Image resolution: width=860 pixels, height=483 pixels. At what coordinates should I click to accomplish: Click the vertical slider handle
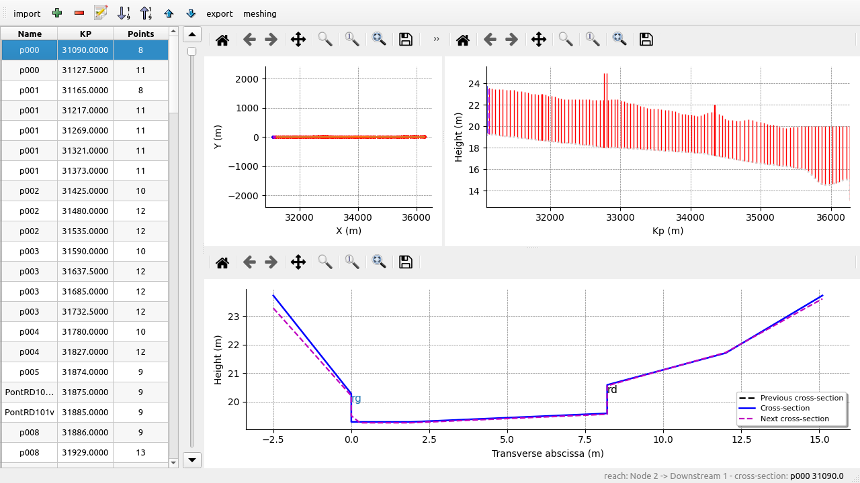tap(191, 52)
